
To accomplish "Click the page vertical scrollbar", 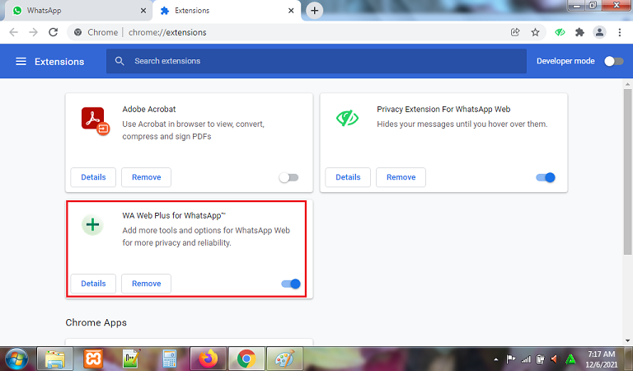I will pos(627,171).
